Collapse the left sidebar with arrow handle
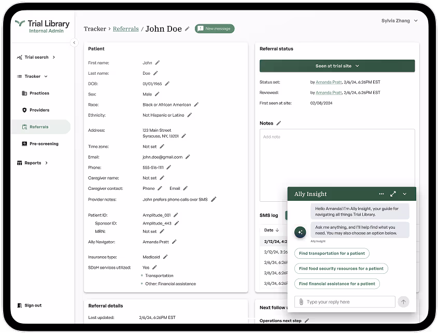Image resolution: width=439 pixels, height=334 pixels. tap(74, 43)
